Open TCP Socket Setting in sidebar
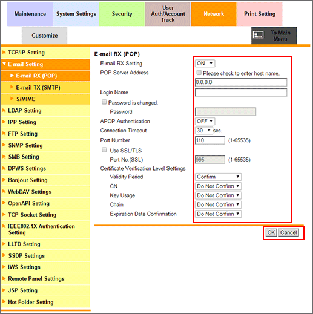 tap(45, 215)
